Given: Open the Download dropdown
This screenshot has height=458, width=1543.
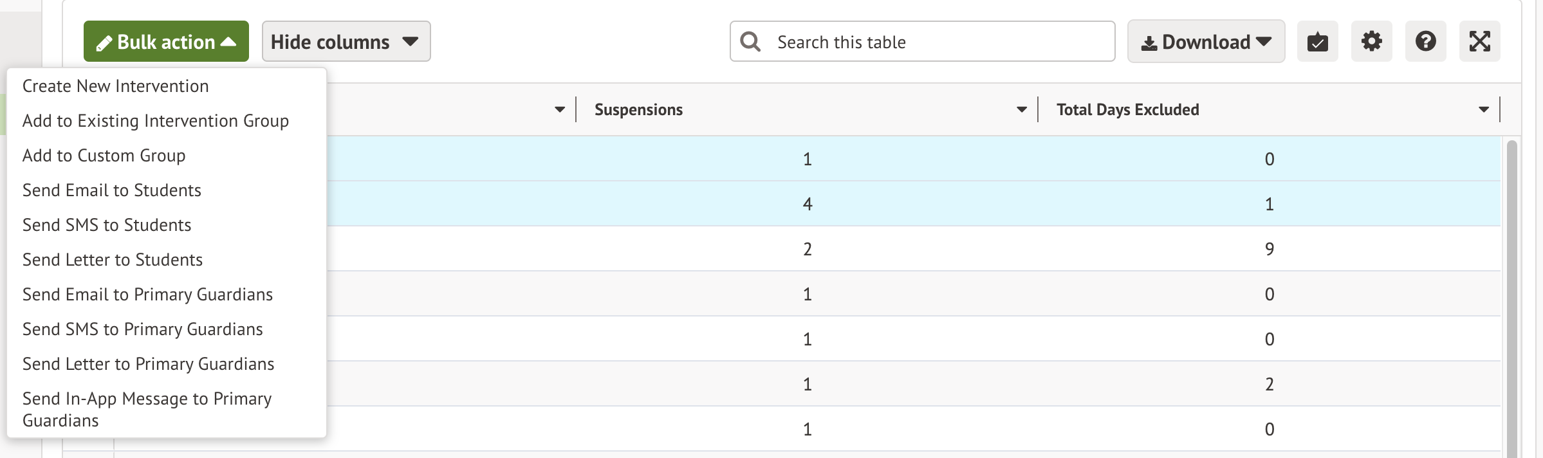Looking at the screenshot, I should [1206, 42].
